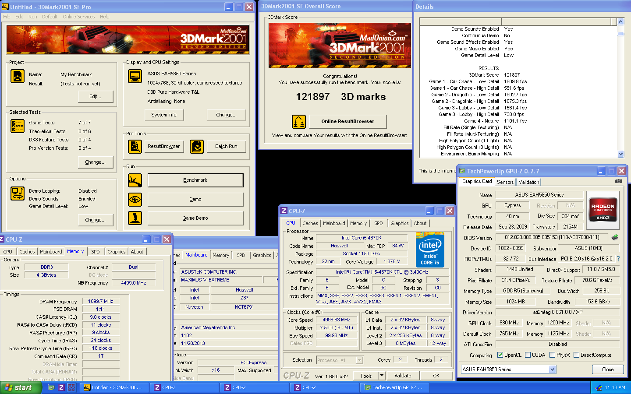Screen dimensions: 631x394
Task: Click the Start button
Action: tap(21, 387)
